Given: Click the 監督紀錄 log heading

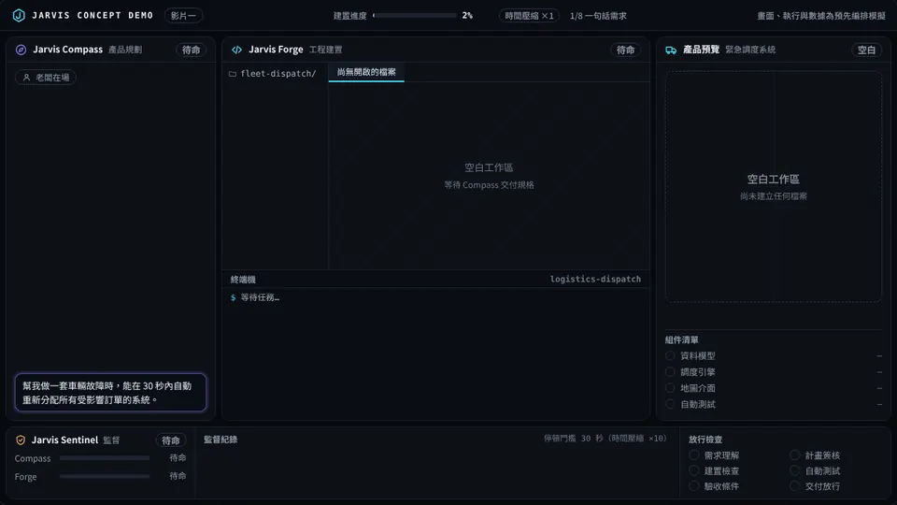Looking at the screenshot, I should coord(221,440).
